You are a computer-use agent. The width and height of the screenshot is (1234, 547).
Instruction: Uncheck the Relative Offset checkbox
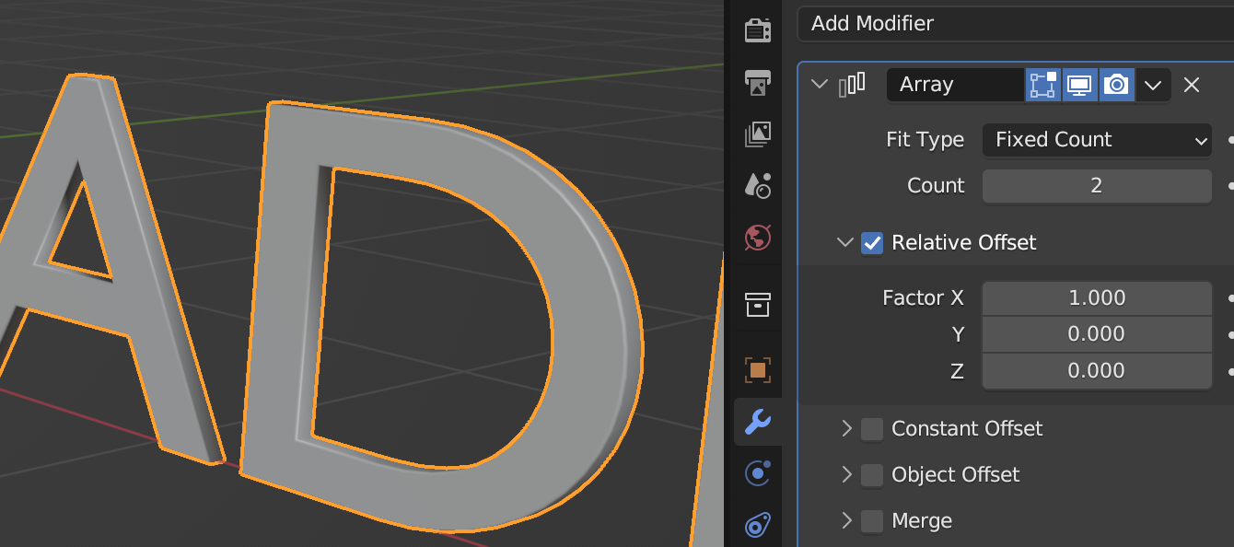pos(871,243)
